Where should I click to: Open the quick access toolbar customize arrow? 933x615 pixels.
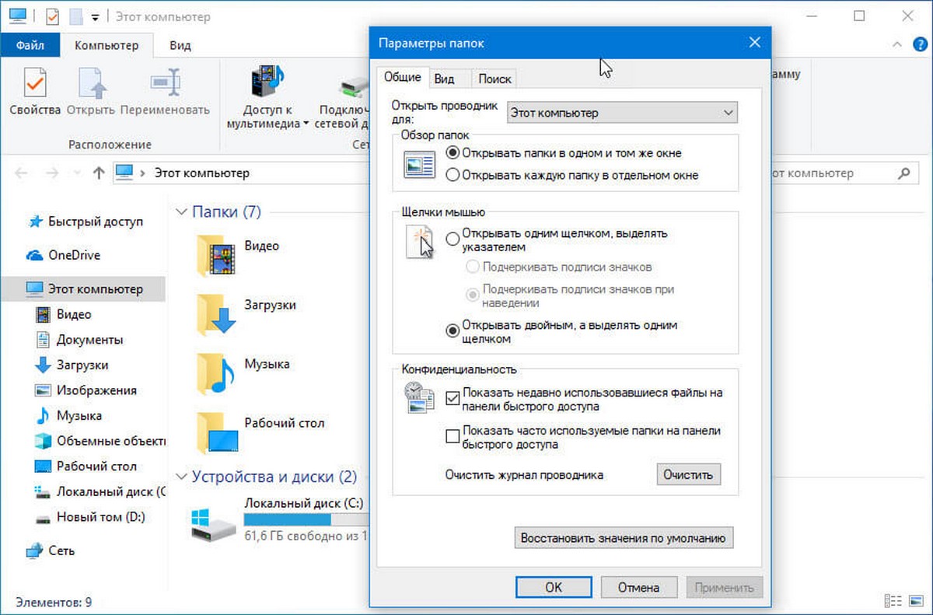(95, 17)
